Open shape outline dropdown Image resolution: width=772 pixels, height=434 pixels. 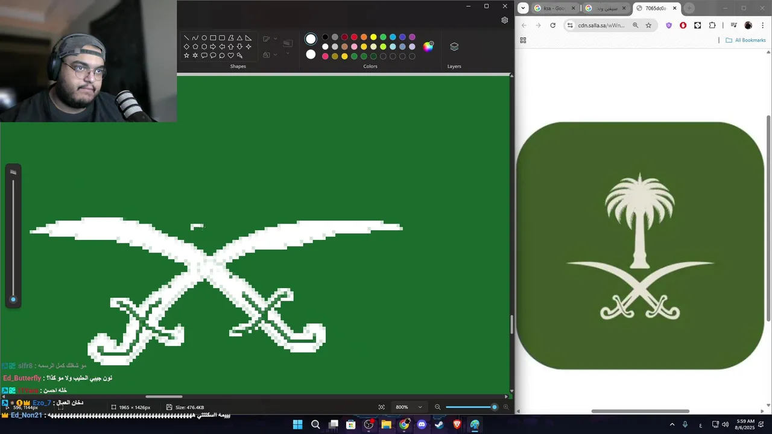[275, 39]
